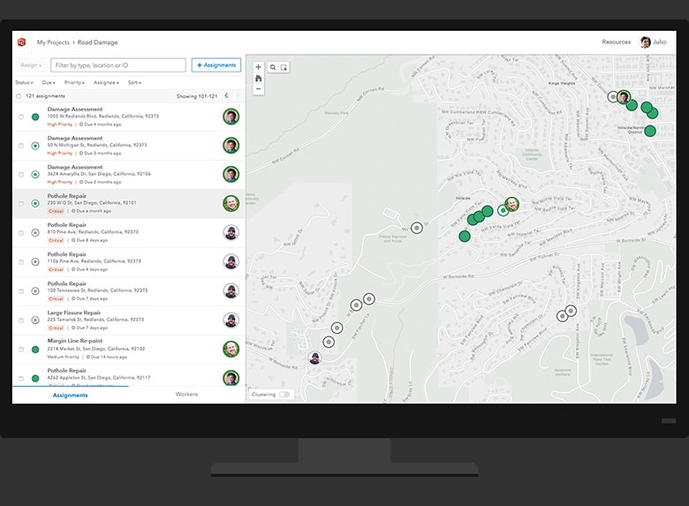Click the worker marker near W Burnside Rd
Screen dimensions: 689x506
coord(315,358)
